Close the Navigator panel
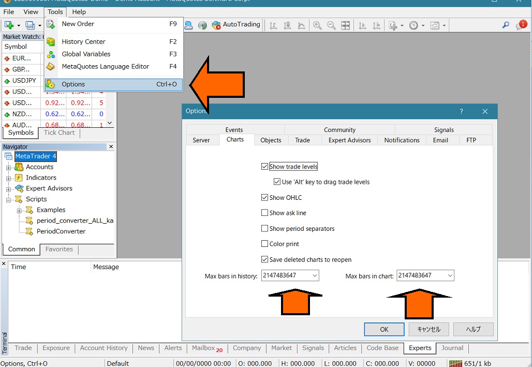 point(111,147)
